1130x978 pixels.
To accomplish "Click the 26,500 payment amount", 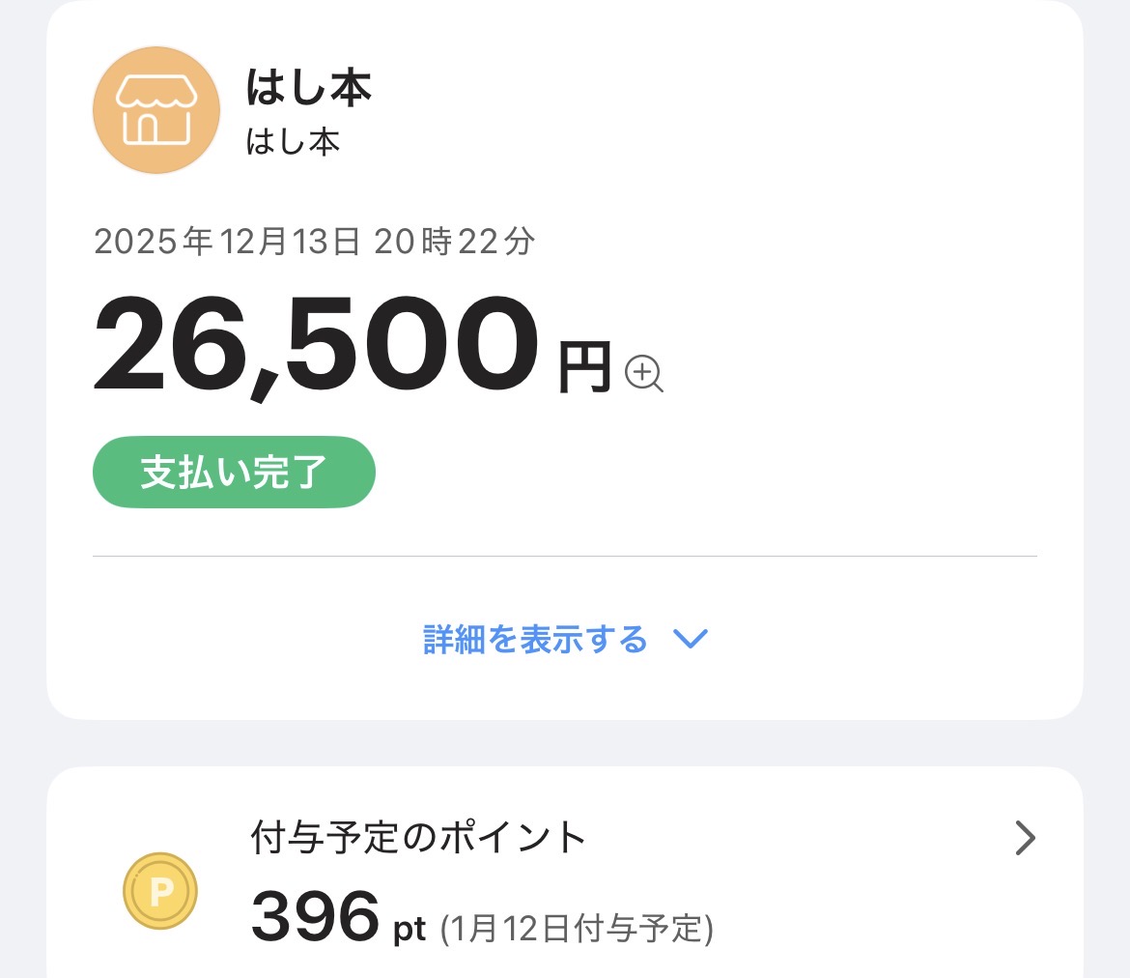I will [x=315, y=345].
